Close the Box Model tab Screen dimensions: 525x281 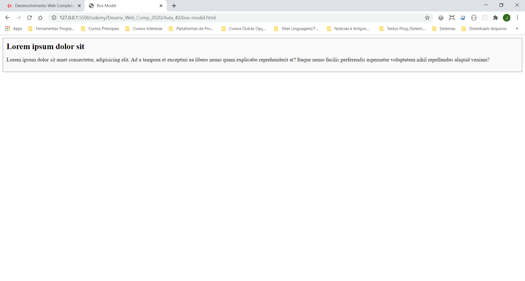(x=161, y=6)
